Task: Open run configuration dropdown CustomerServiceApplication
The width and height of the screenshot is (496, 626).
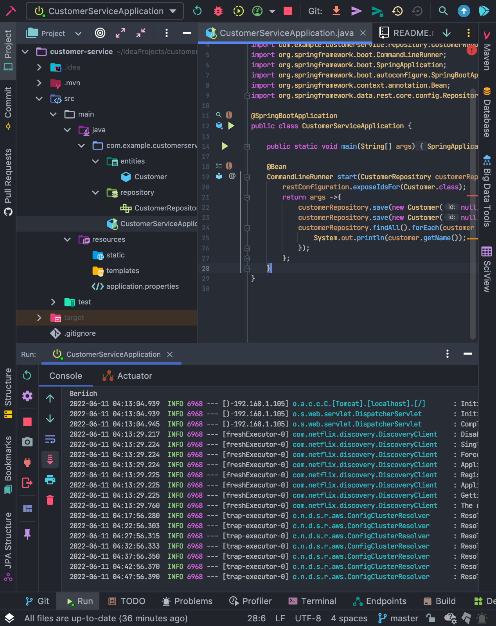Action: (105, 11)
